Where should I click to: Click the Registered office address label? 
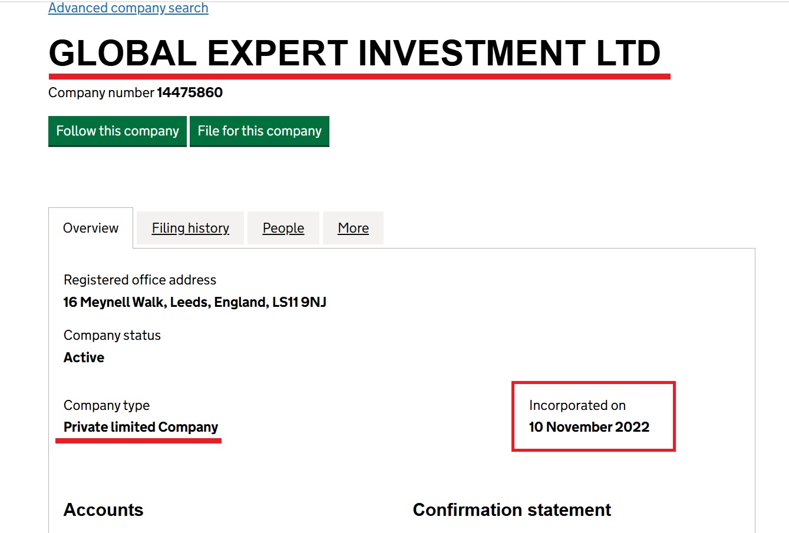[140, 280]
